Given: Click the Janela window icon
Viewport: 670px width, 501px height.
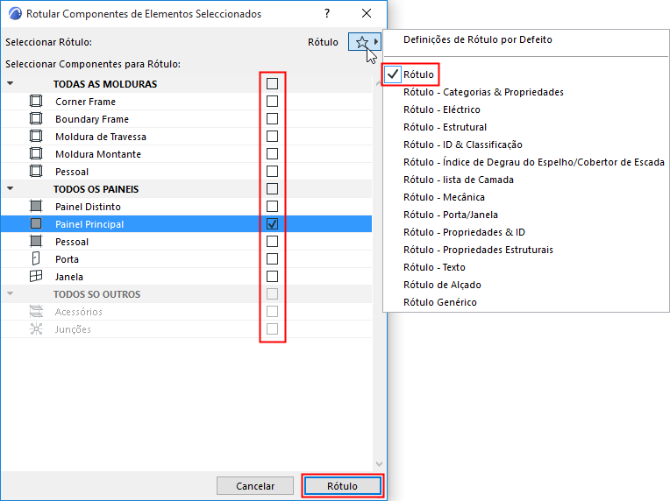Looking at the screenshot, I should tap(36, 276).
